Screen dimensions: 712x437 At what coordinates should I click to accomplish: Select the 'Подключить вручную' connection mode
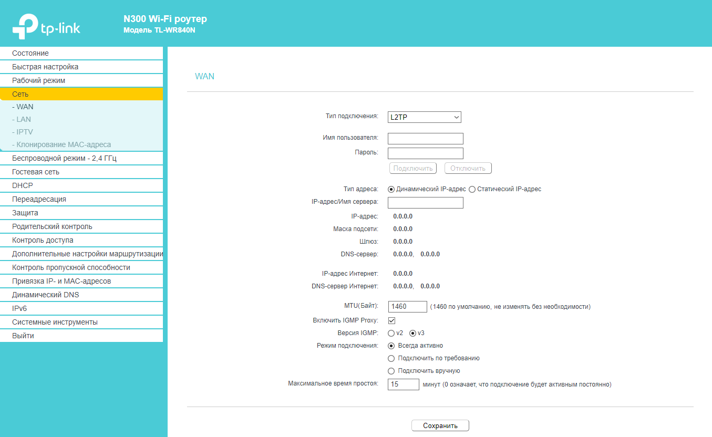391,371
